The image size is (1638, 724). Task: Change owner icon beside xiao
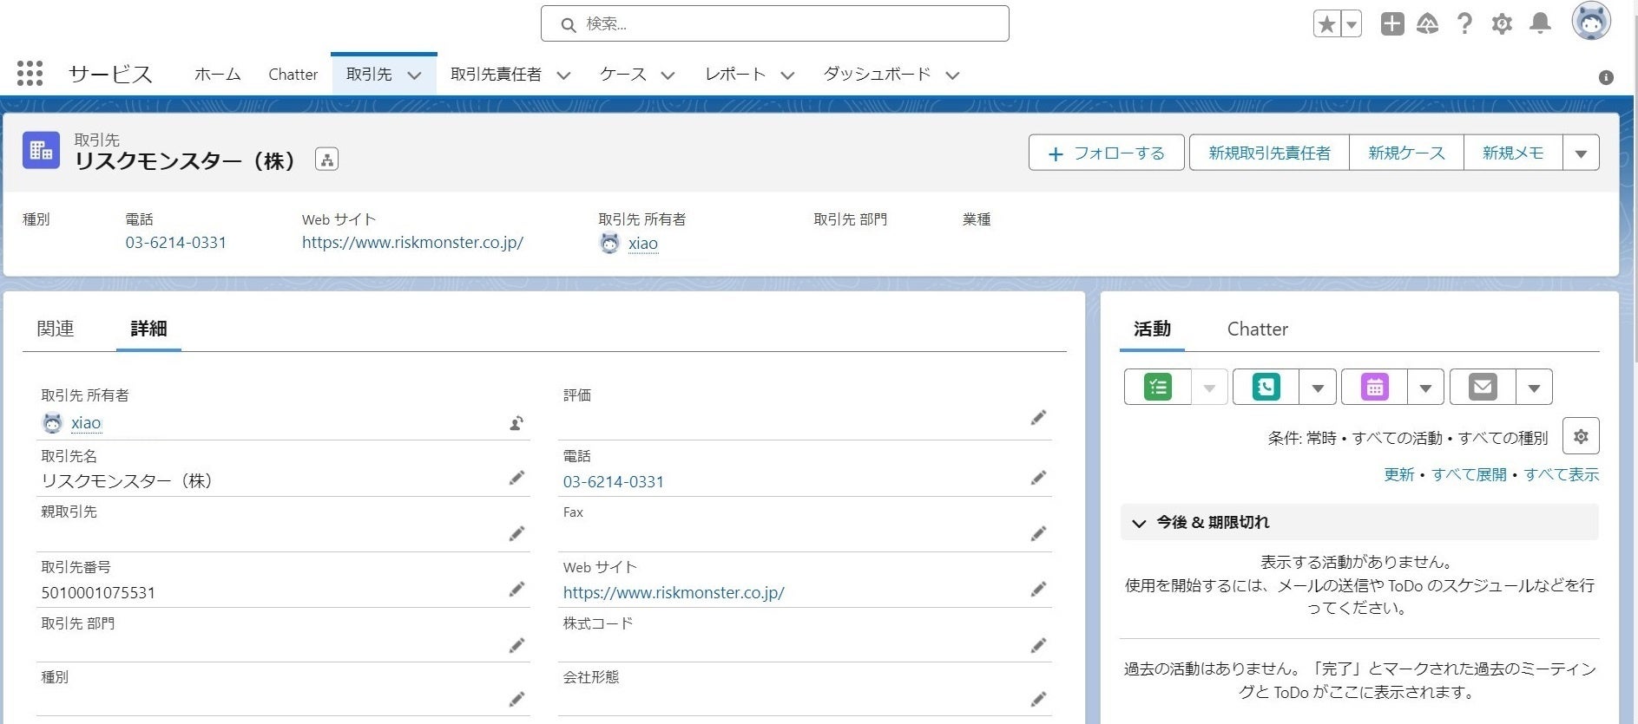516,423
